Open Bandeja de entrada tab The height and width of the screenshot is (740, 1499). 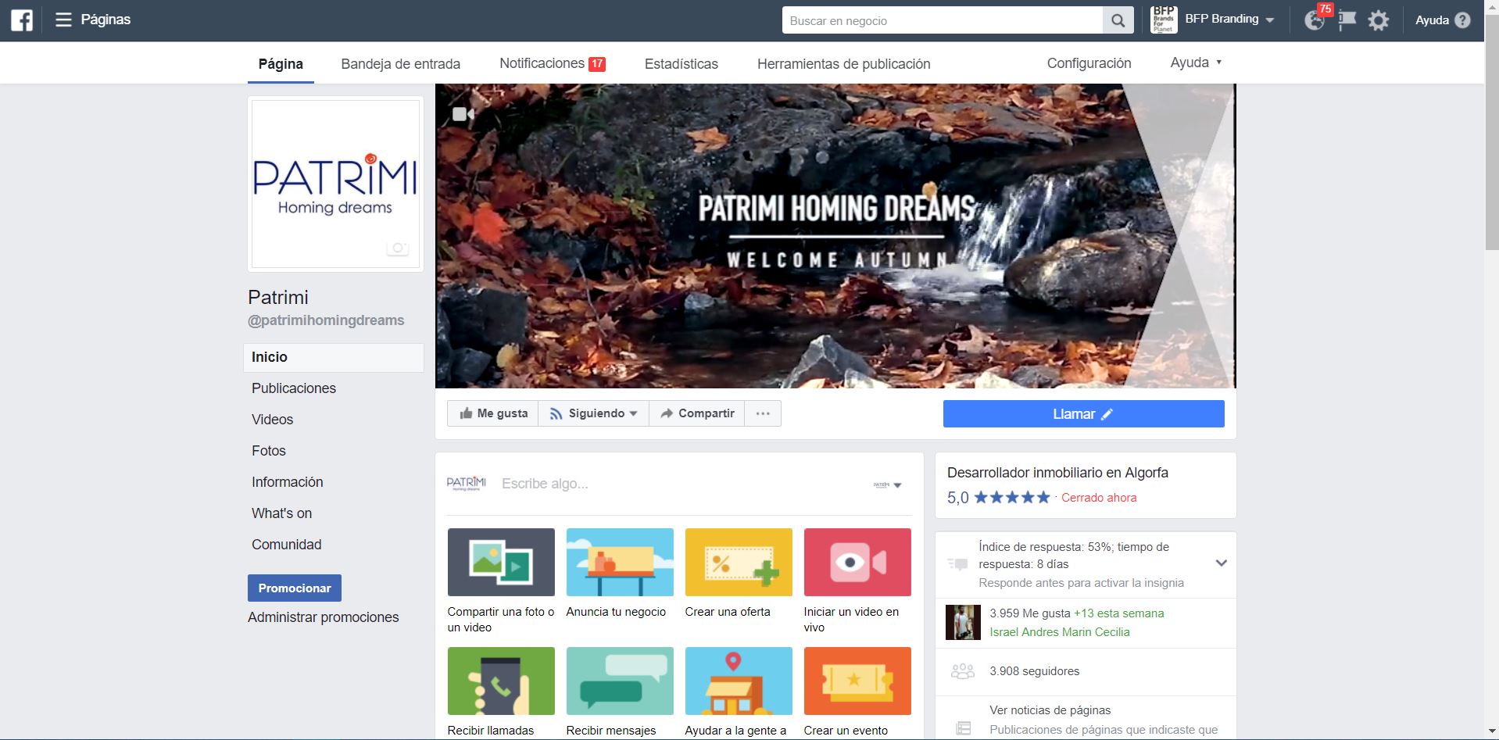[400, 64]
